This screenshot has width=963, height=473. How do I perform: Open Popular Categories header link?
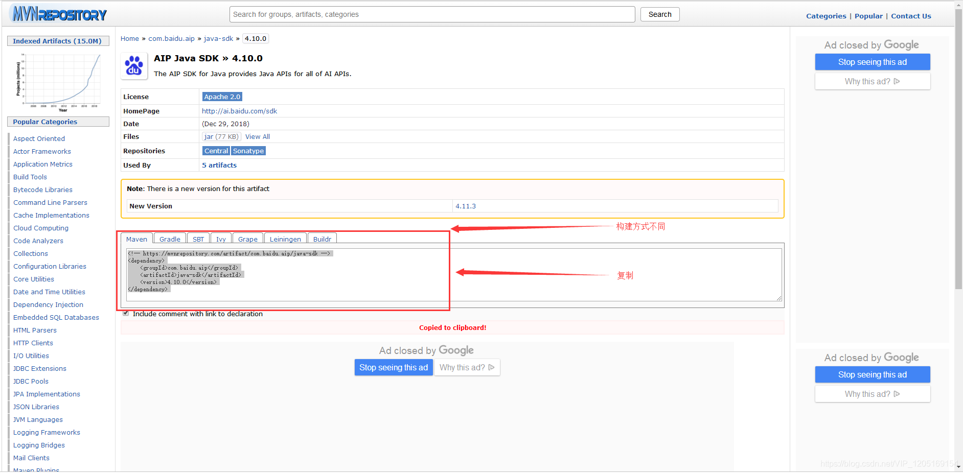coord(45,122)
